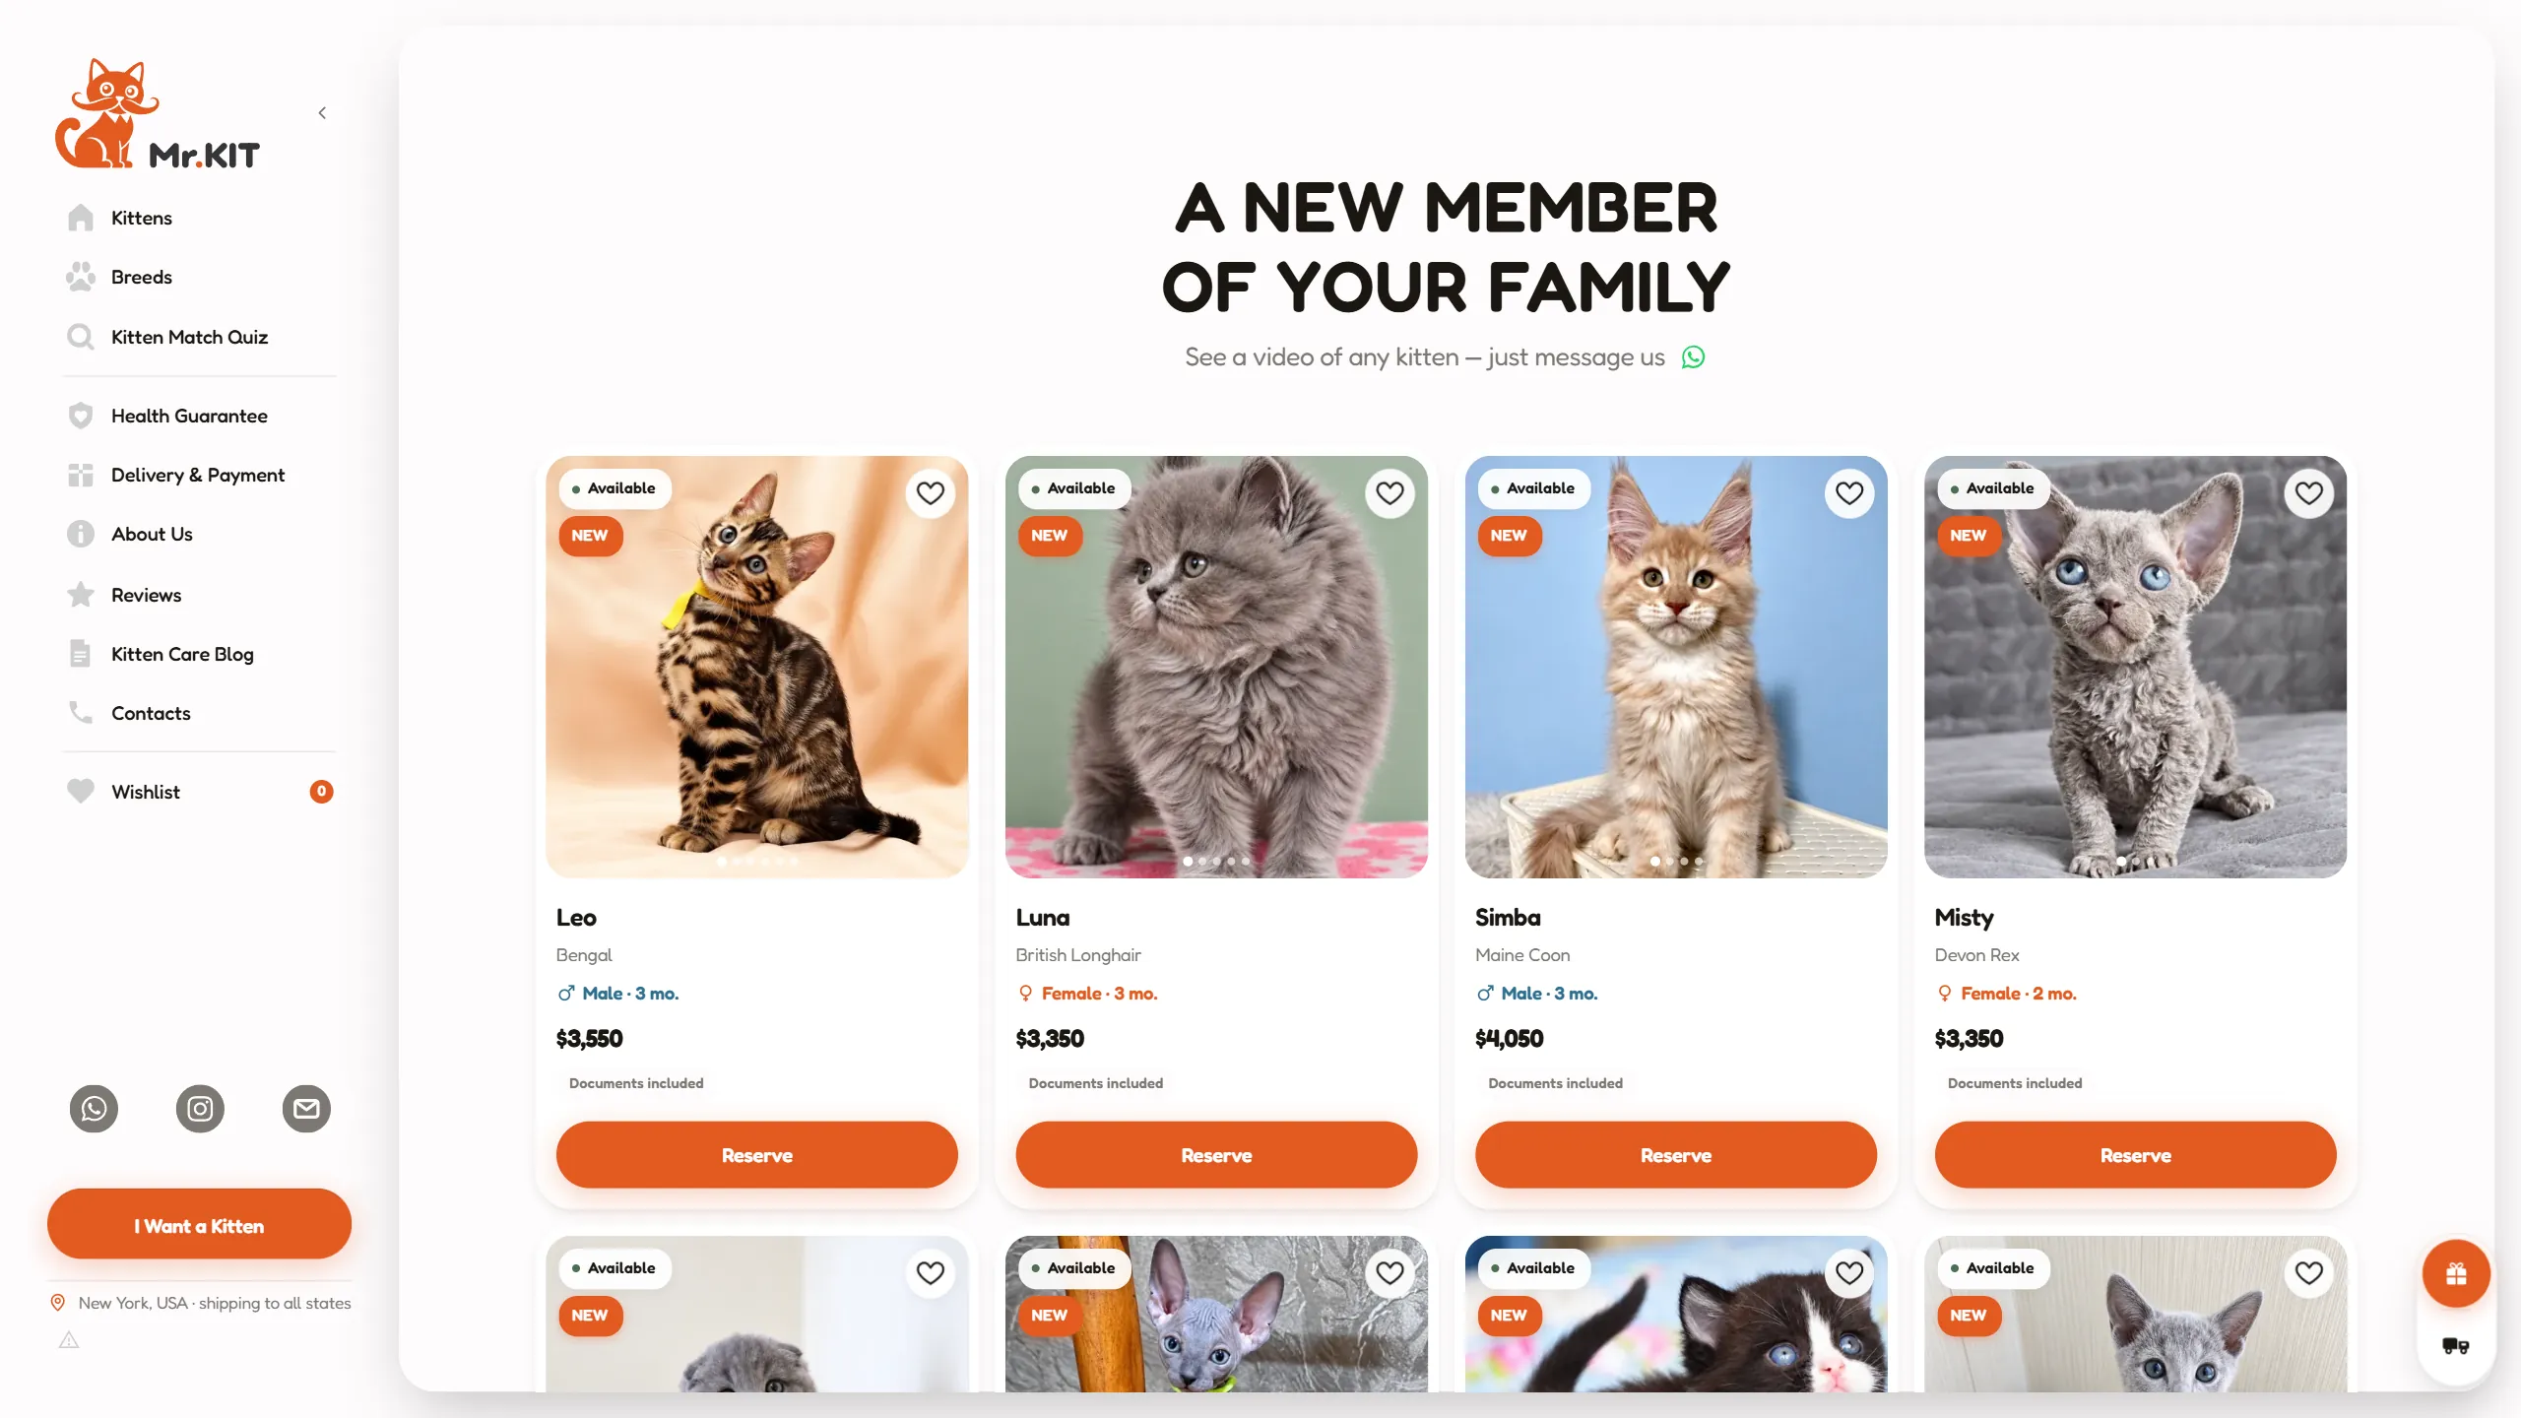This screenshot has height=1418, width=2521.
Task: Favorite Misty with the heart button
Action: tap(2308, 492)
